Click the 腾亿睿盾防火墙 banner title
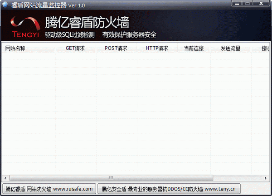 click(87, 22)
